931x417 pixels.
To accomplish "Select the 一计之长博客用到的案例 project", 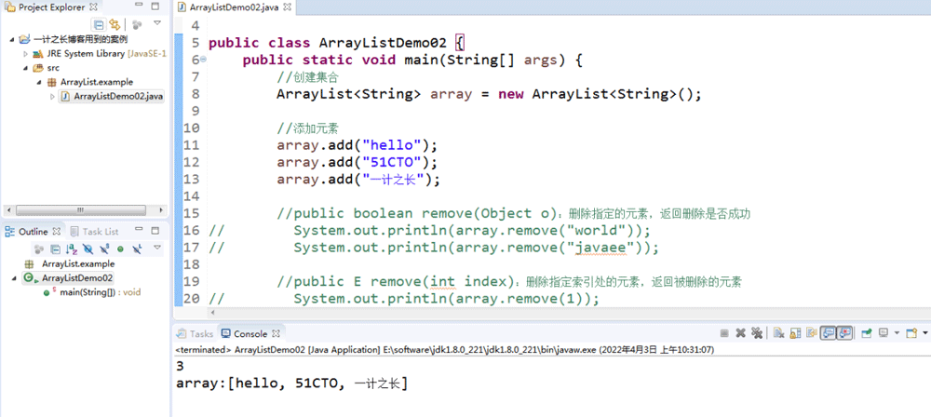I will pos(73,39).
